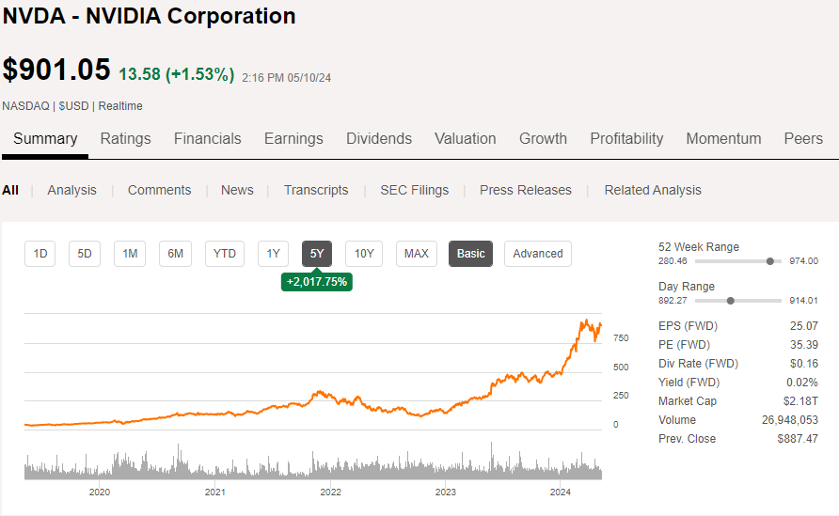
Task: Go to the Earnings tab
Action: pyautogui.click(x=293, y=139)
